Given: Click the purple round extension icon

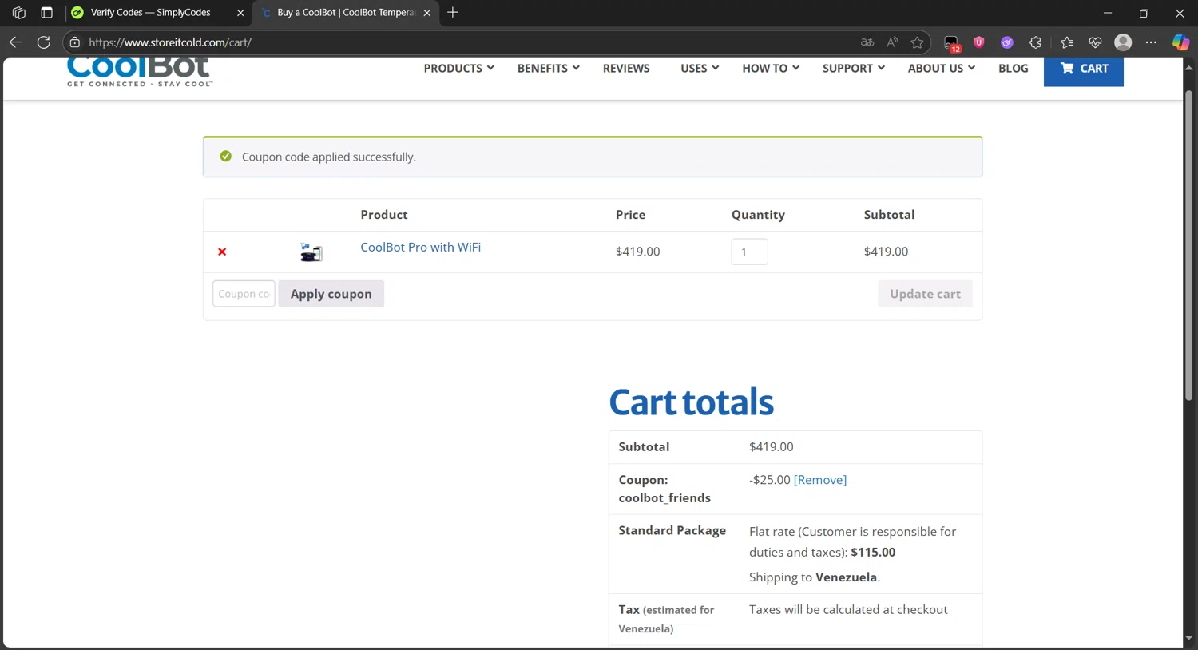Looking at the screenshot, I should point(1007,42).
